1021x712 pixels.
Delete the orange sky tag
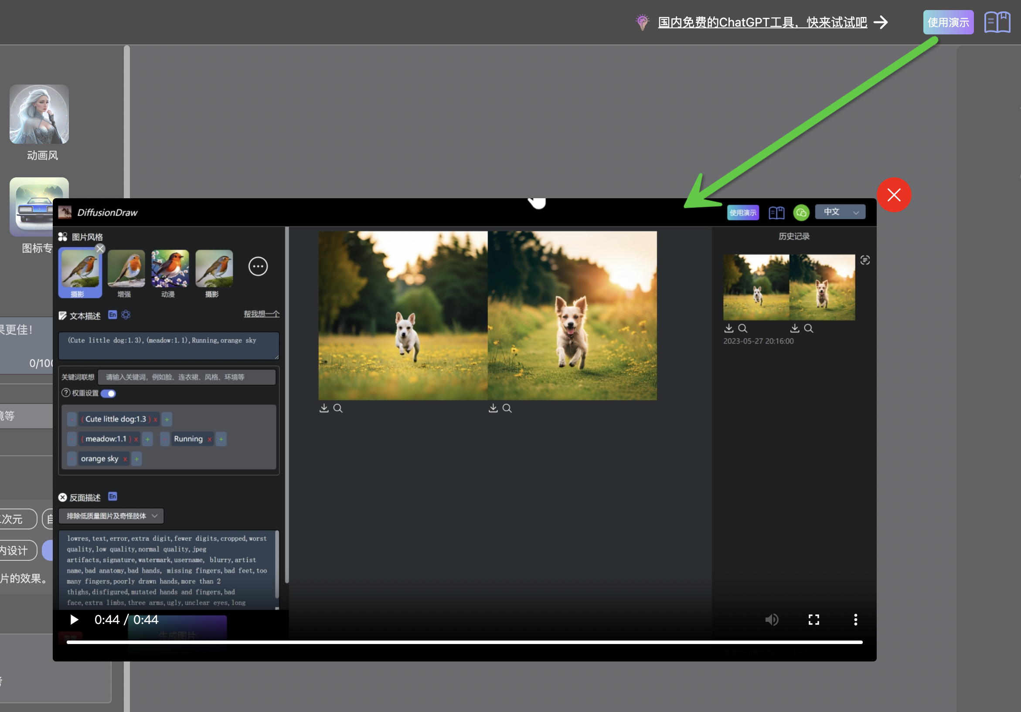pos(126,459)
